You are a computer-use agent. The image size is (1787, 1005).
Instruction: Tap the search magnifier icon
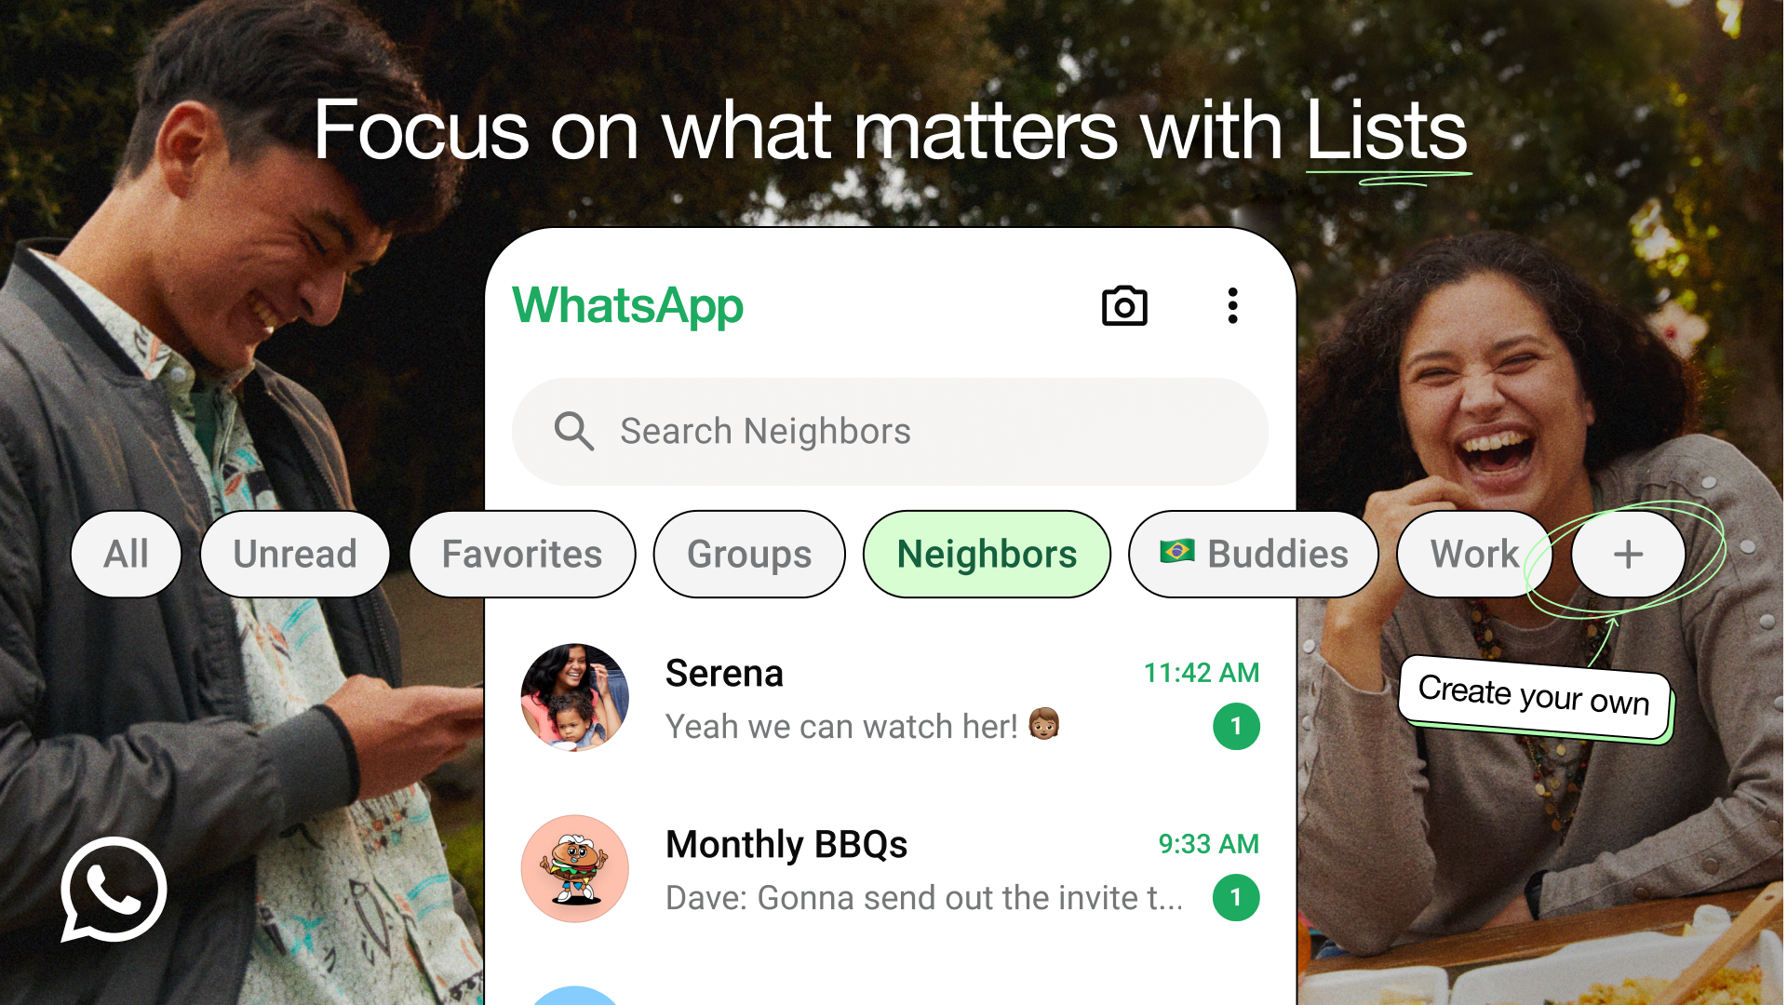point(573,431)
